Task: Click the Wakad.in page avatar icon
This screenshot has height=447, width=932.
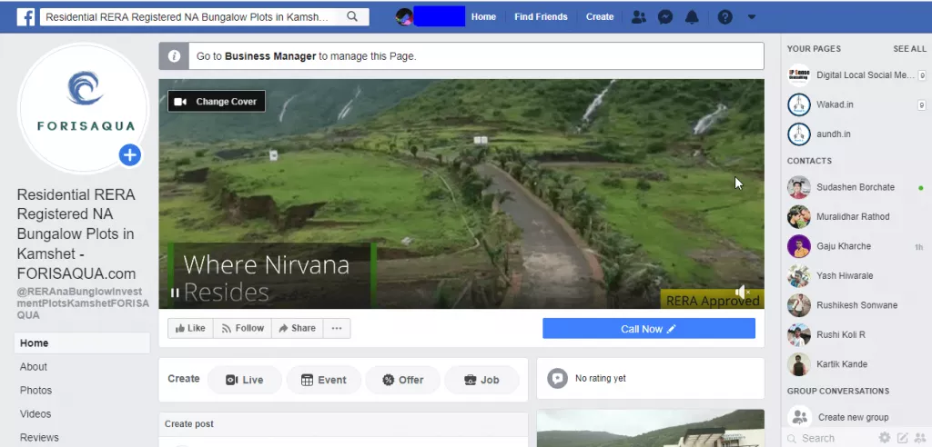Action: click(799, 104)
